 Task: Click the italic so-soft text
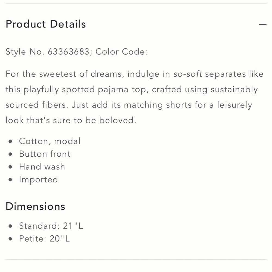(x=188, y=74)
